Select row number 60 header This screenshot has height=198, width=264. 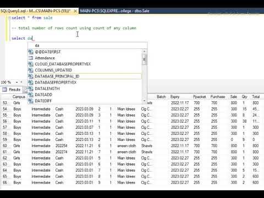[5, 146]
